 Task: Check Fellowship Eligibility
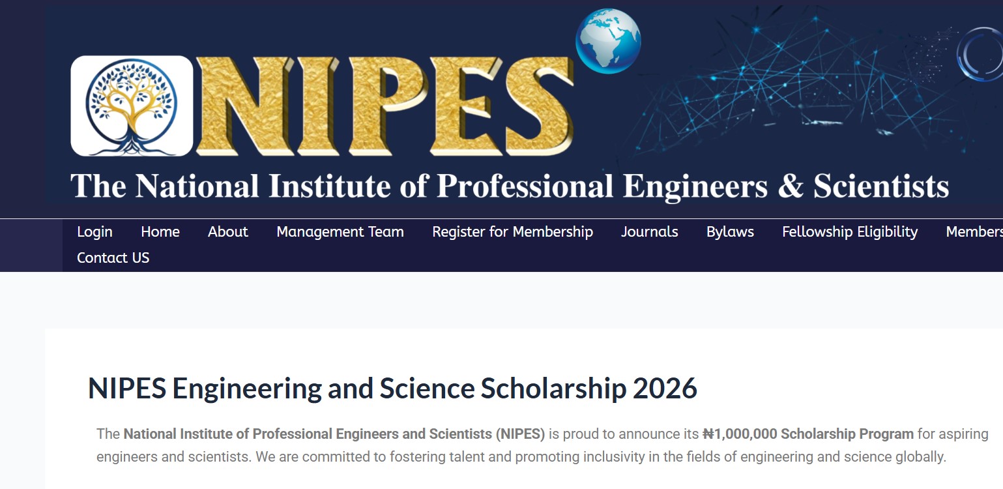[x=849, y=231]
